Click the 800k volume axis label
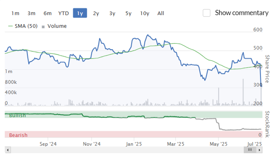The image size is (270, 156). [11, 82]
